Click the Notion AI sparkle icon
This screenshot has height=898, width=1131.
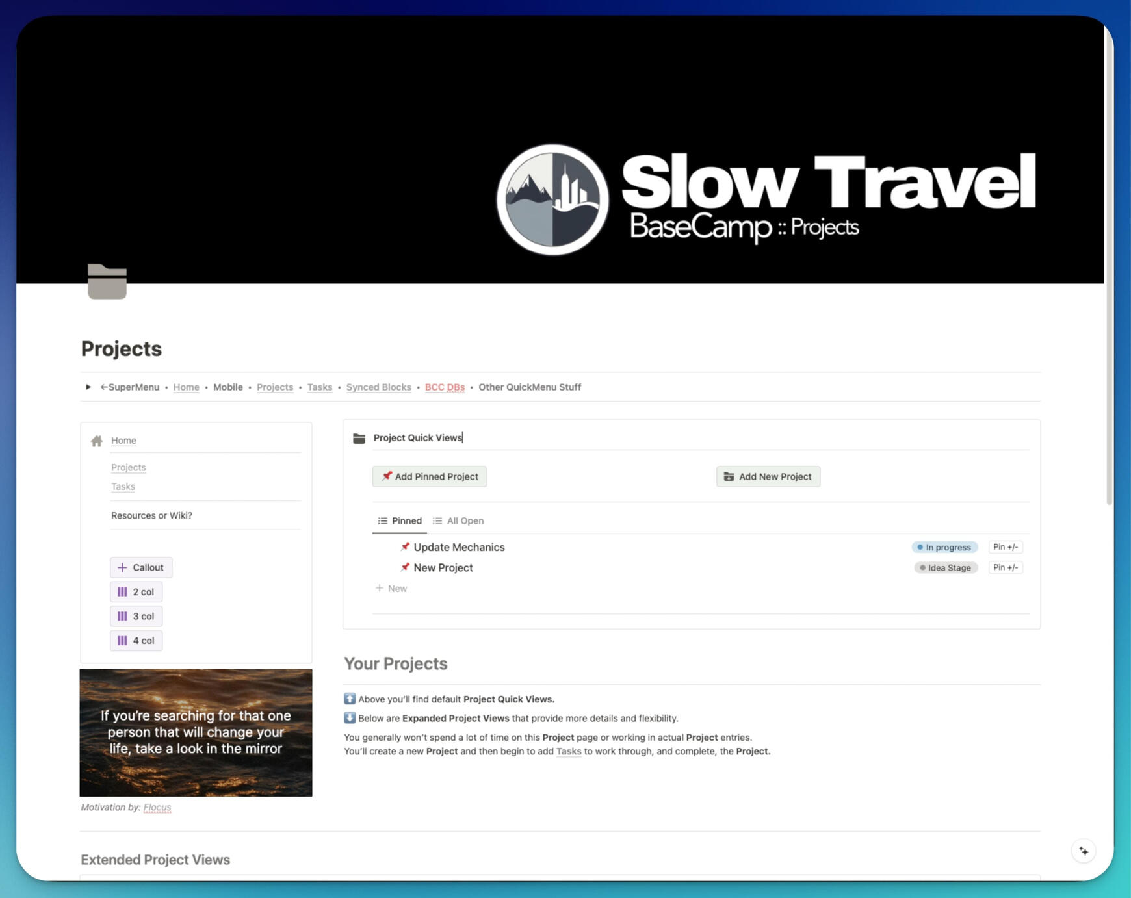tap(1084, 851)
